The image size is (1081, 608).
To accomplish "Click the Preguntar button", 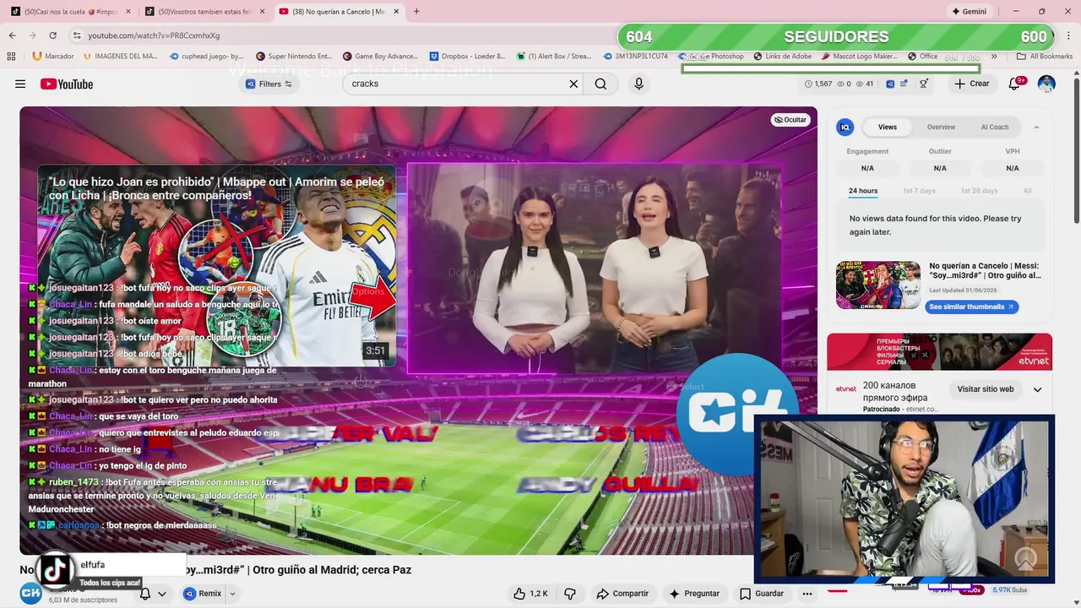I will pos(694,594).
